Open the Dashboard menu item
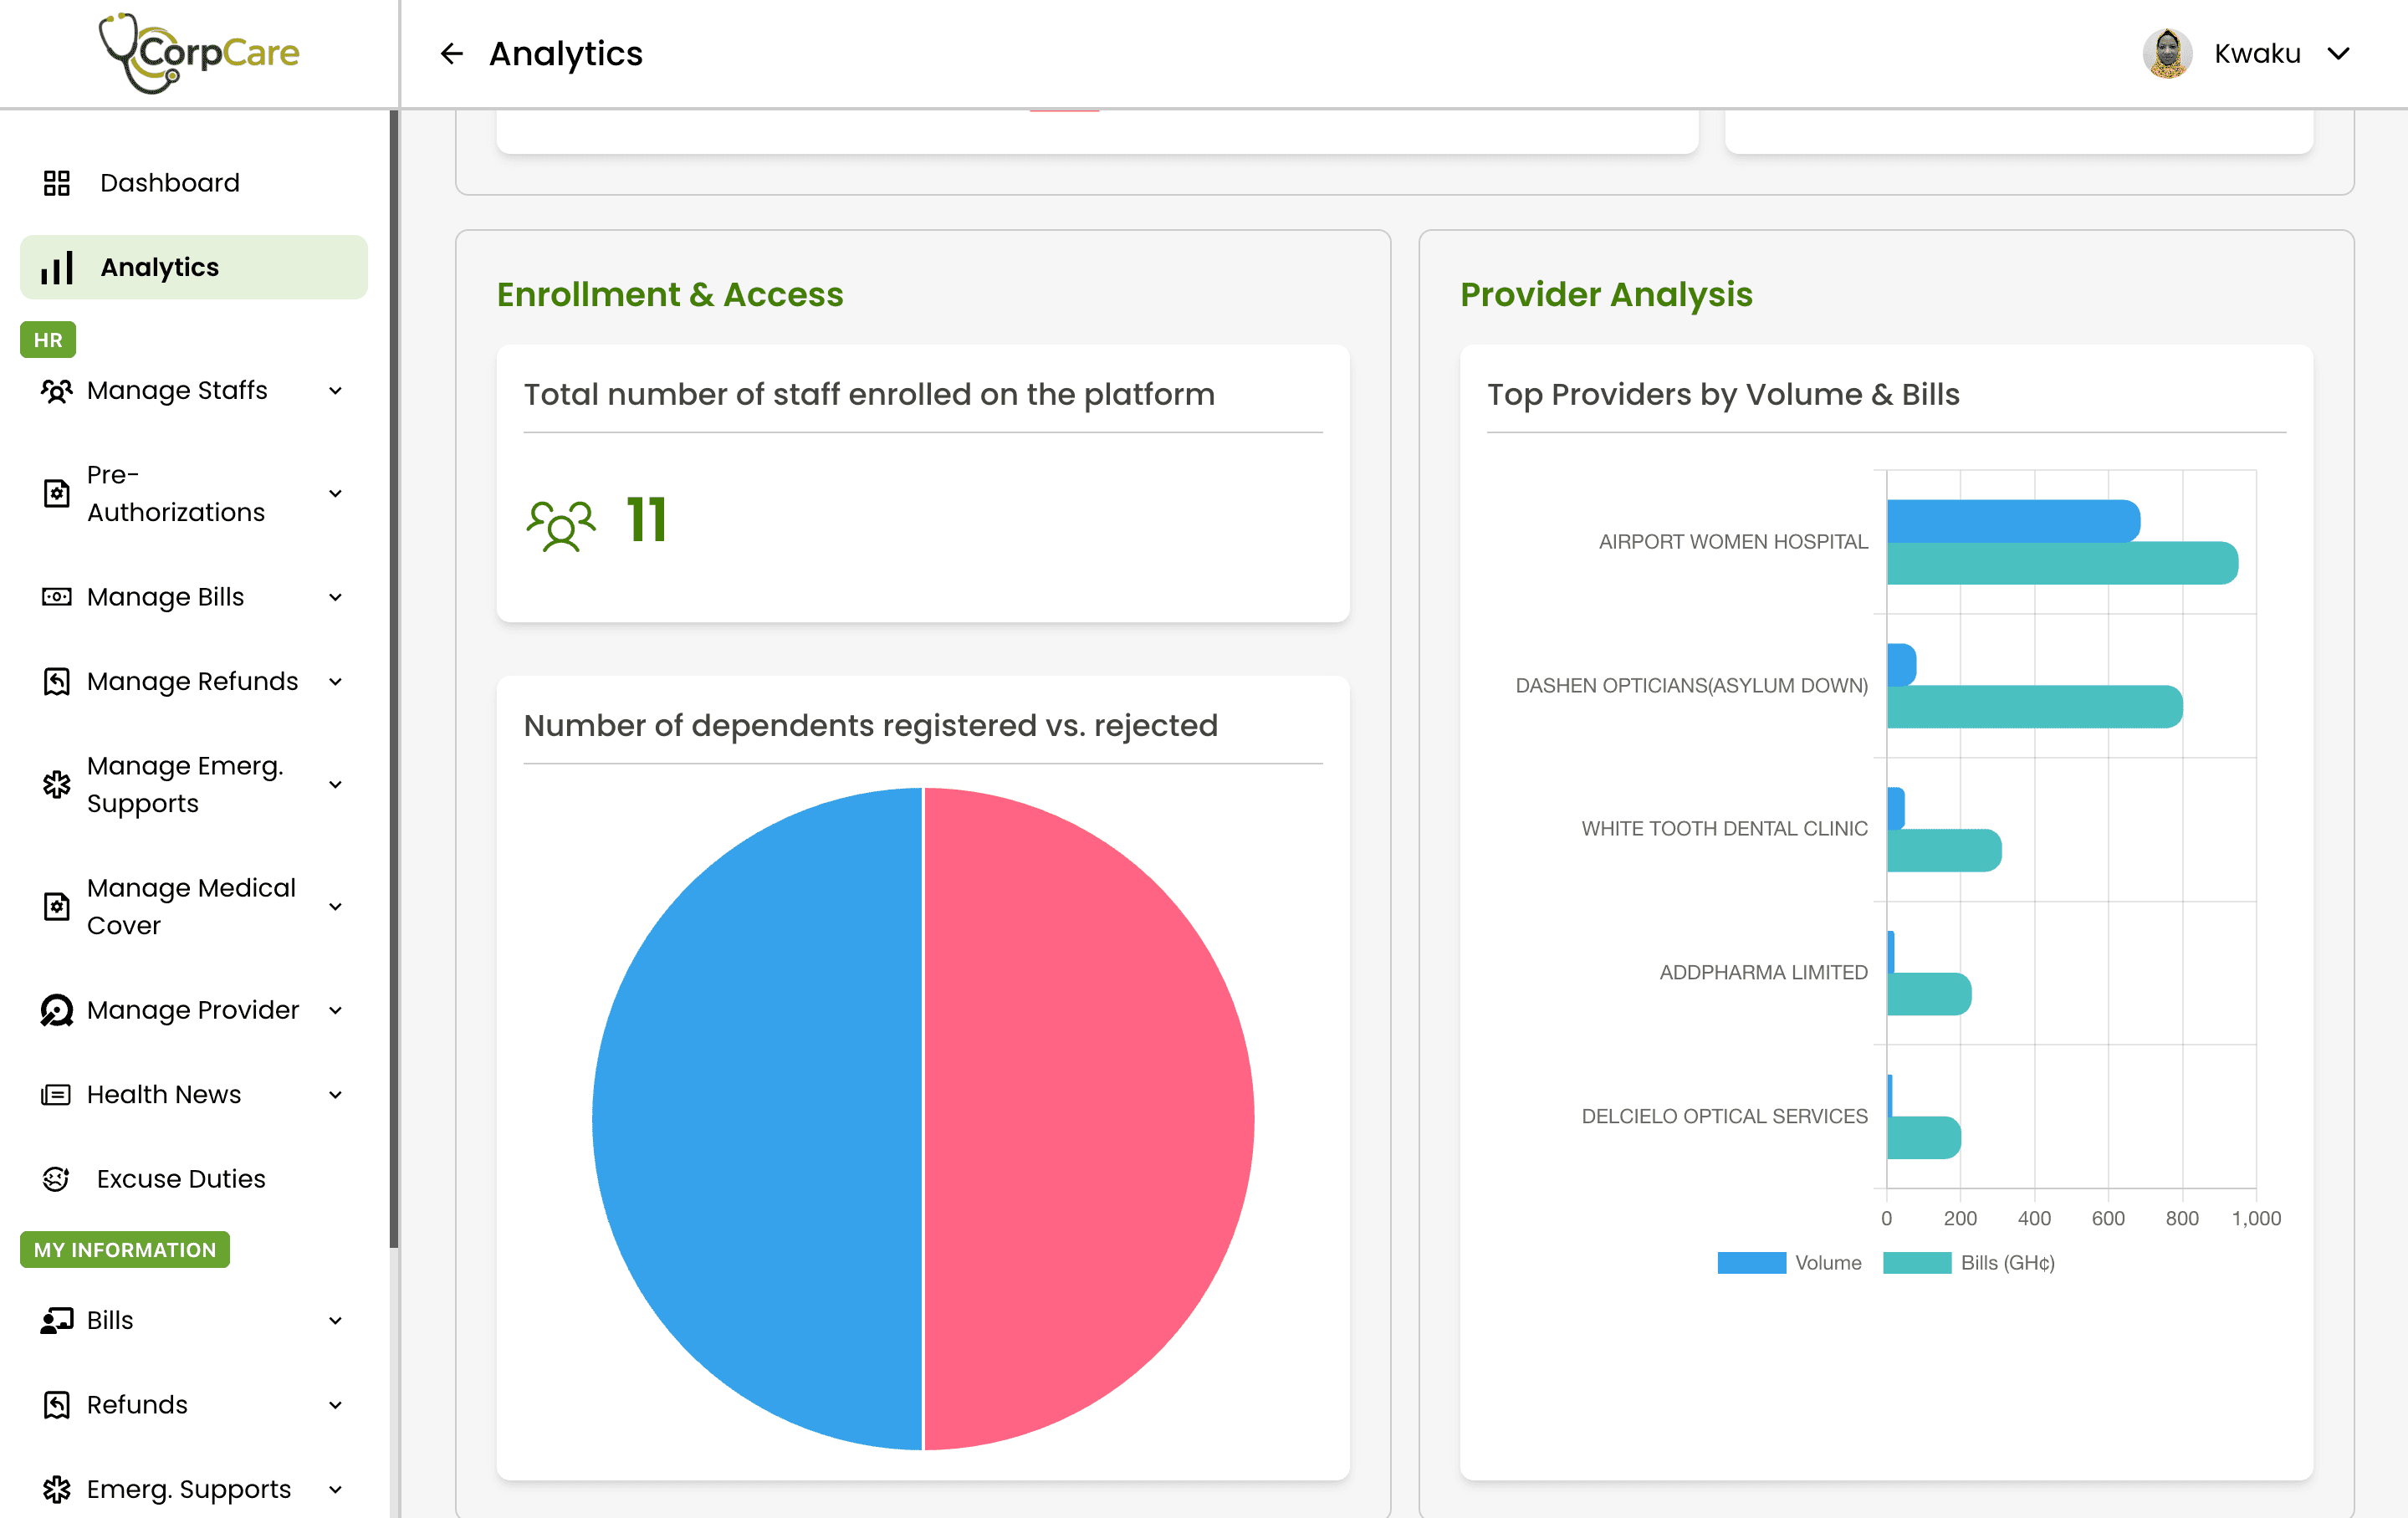This screenshot has width=2408, height=1518. 170,183
